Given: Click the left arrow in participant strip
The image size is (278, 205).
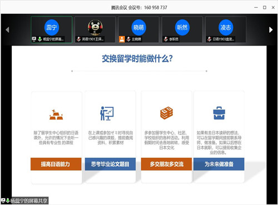Looking at the screenshot, I should point(7,29).
